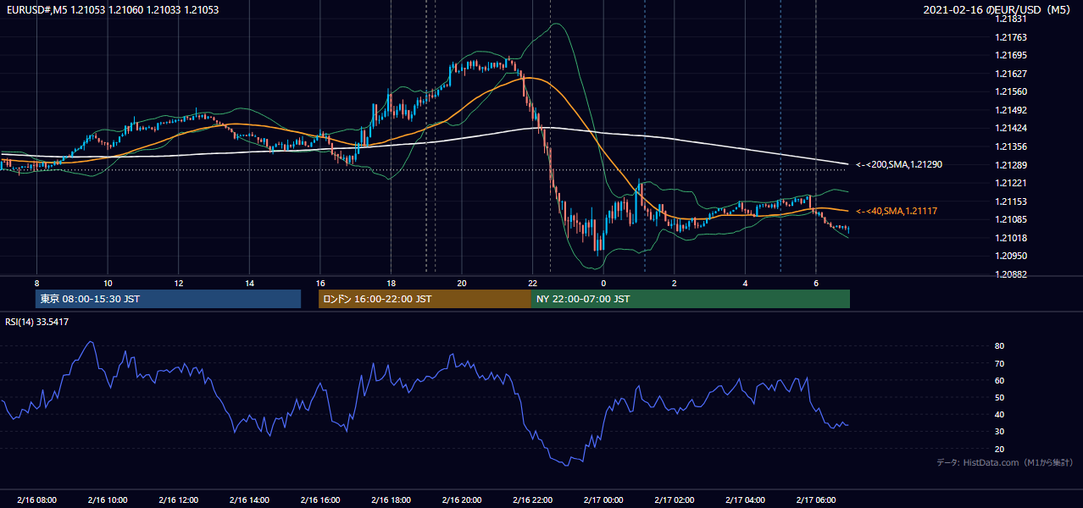Click the 2/17 00:00 time label
The width and height of the screenshot is (1083, 508).
click(603, 500)
